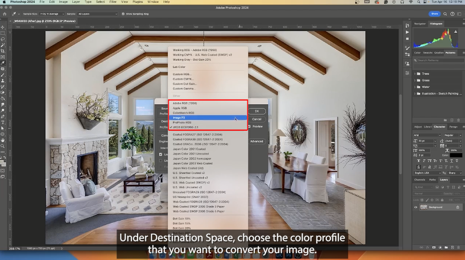Switch to the Channels tab
The image size is (465, 260).
(419, 180)
